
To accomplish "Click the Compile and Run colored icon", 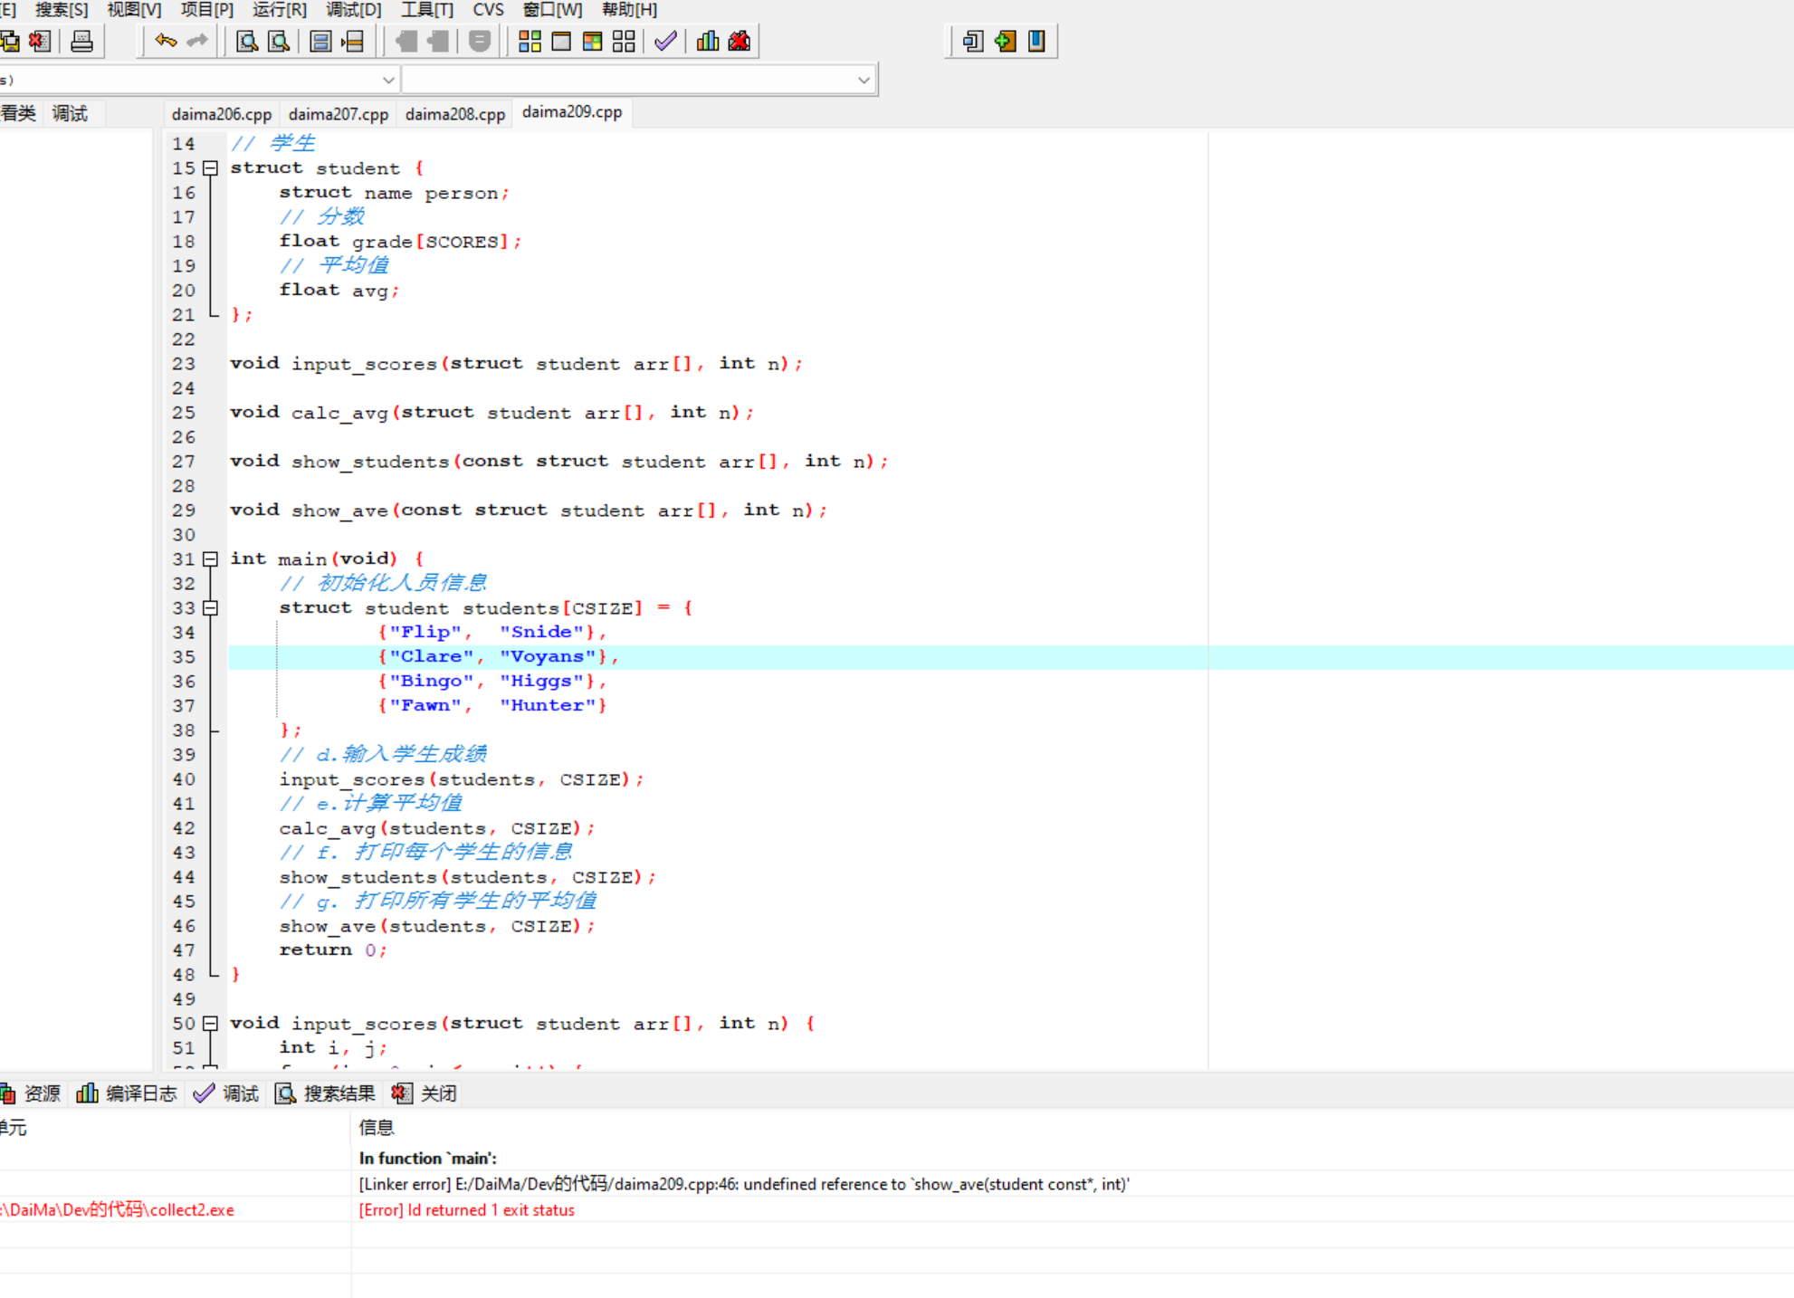I will point(592,42).
